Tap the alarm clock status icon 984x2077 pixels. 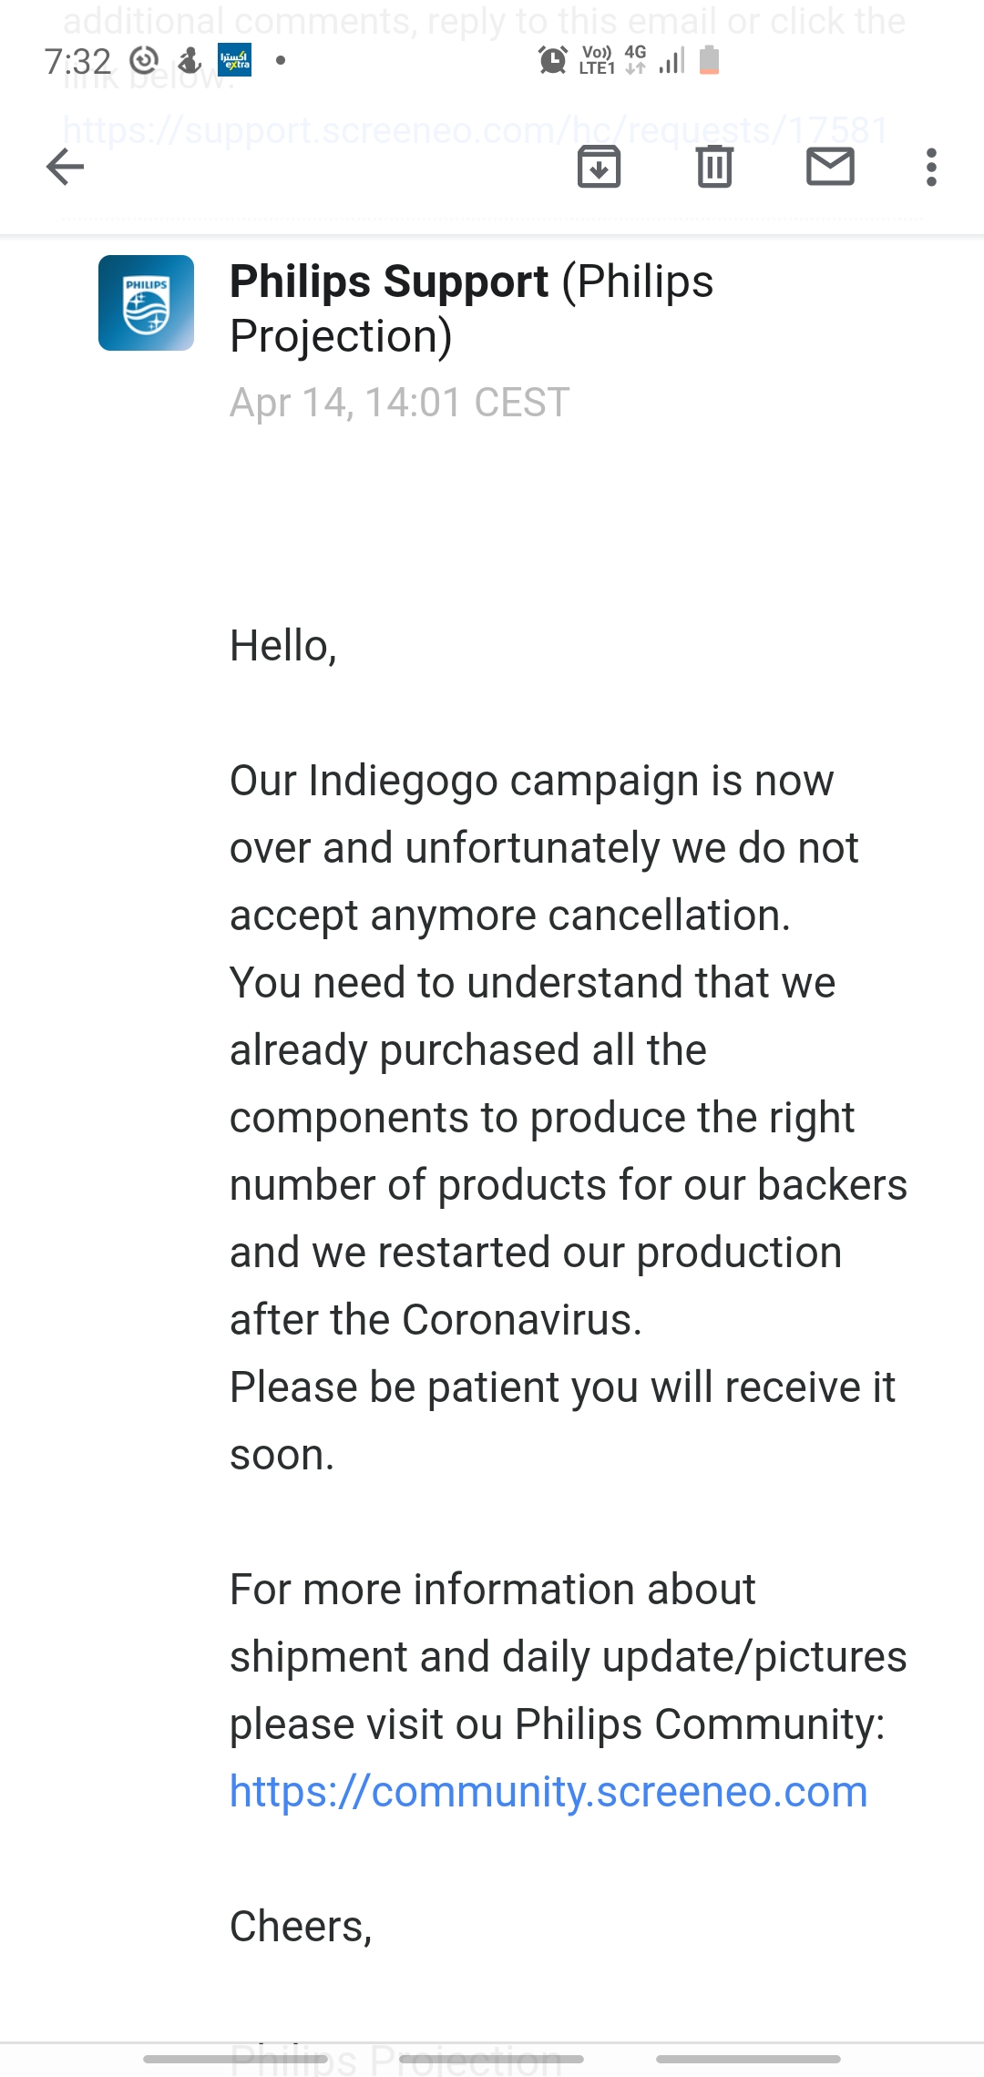tap(552, 60)
